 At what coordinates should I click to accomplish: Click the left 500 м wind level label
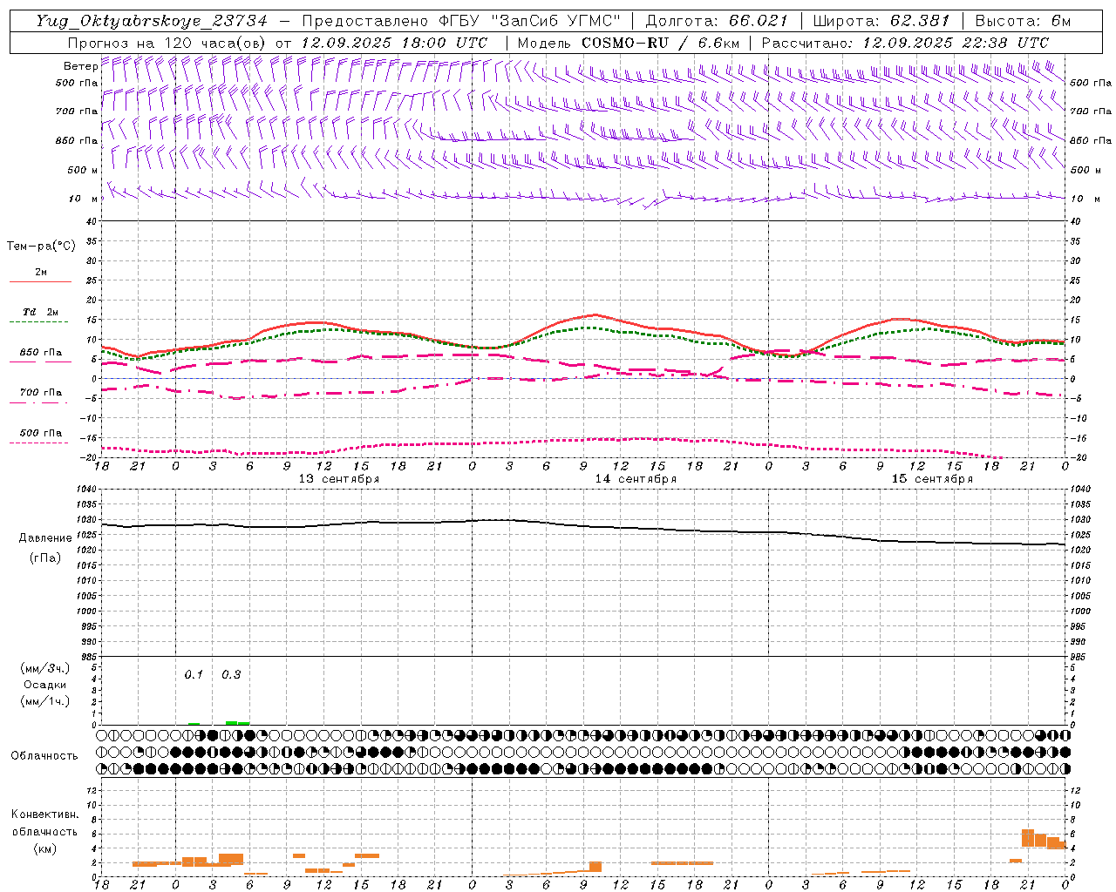click(83, 170)
